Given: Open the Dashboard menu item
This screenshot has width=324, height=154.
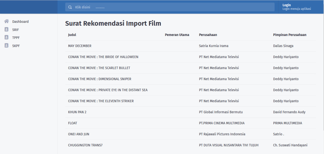Looking at the screenshot, I should pyautogui.click(x=21, y=22).
